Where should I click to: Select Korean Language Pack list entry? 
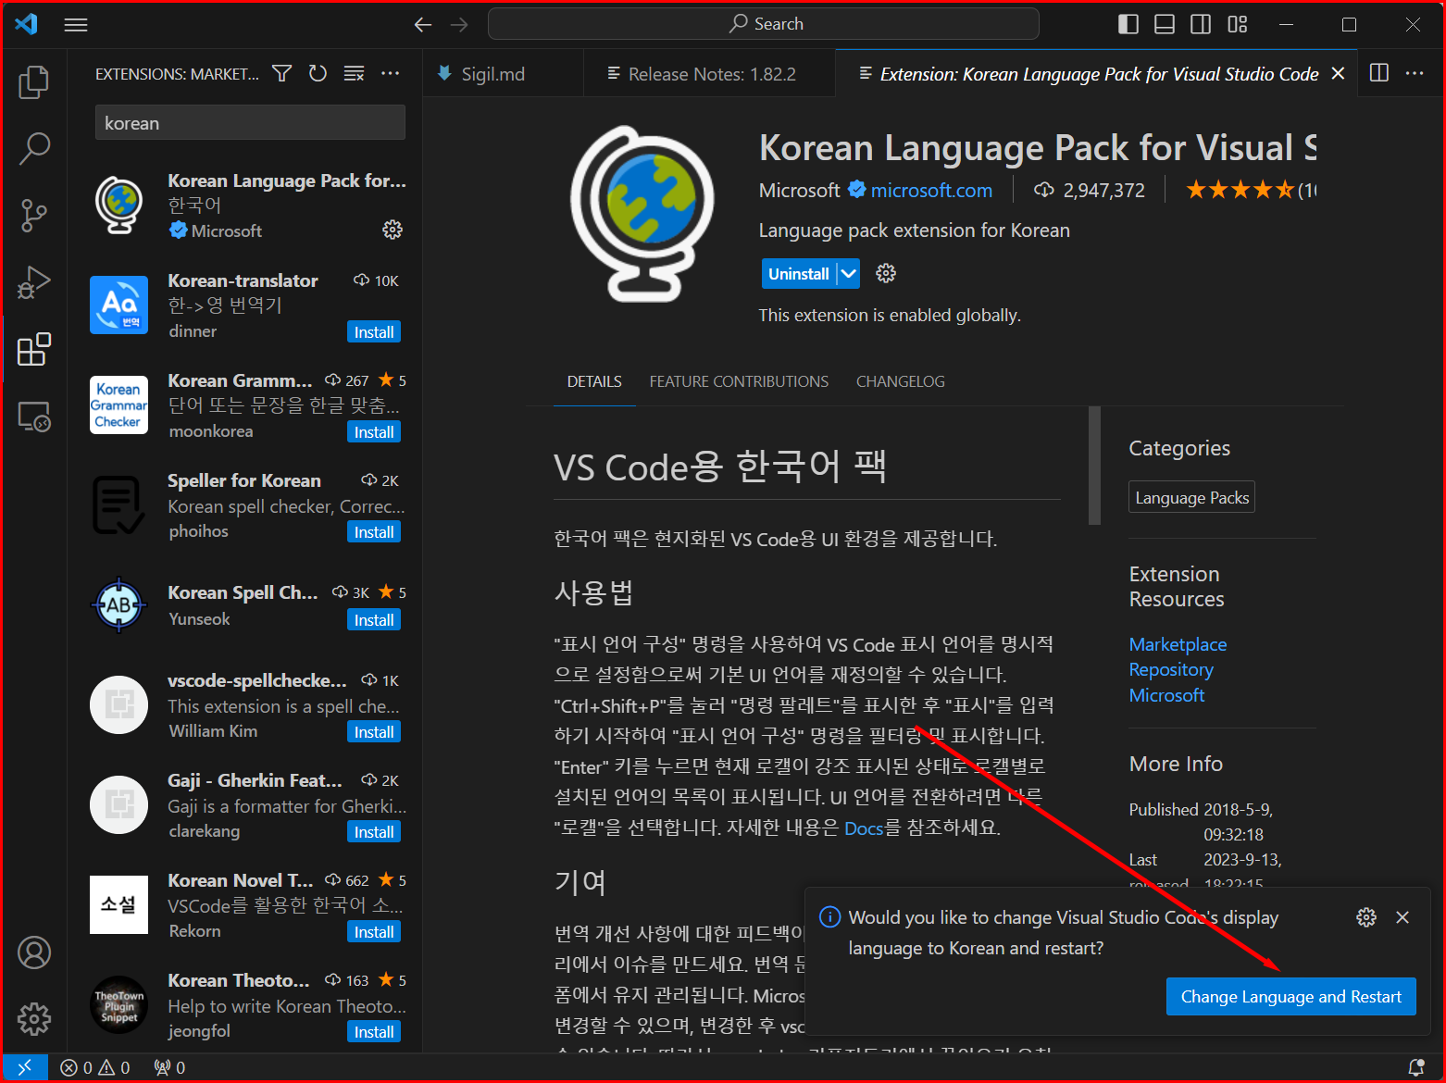[x=245, y=205]
